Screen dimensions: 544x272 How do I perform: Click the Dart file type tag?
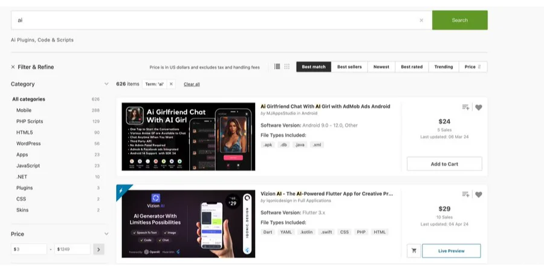tap(268, 232)
